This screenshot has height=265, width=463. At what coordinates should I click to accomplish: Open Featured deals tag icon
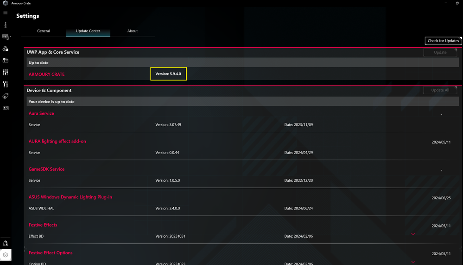(5, 96)
